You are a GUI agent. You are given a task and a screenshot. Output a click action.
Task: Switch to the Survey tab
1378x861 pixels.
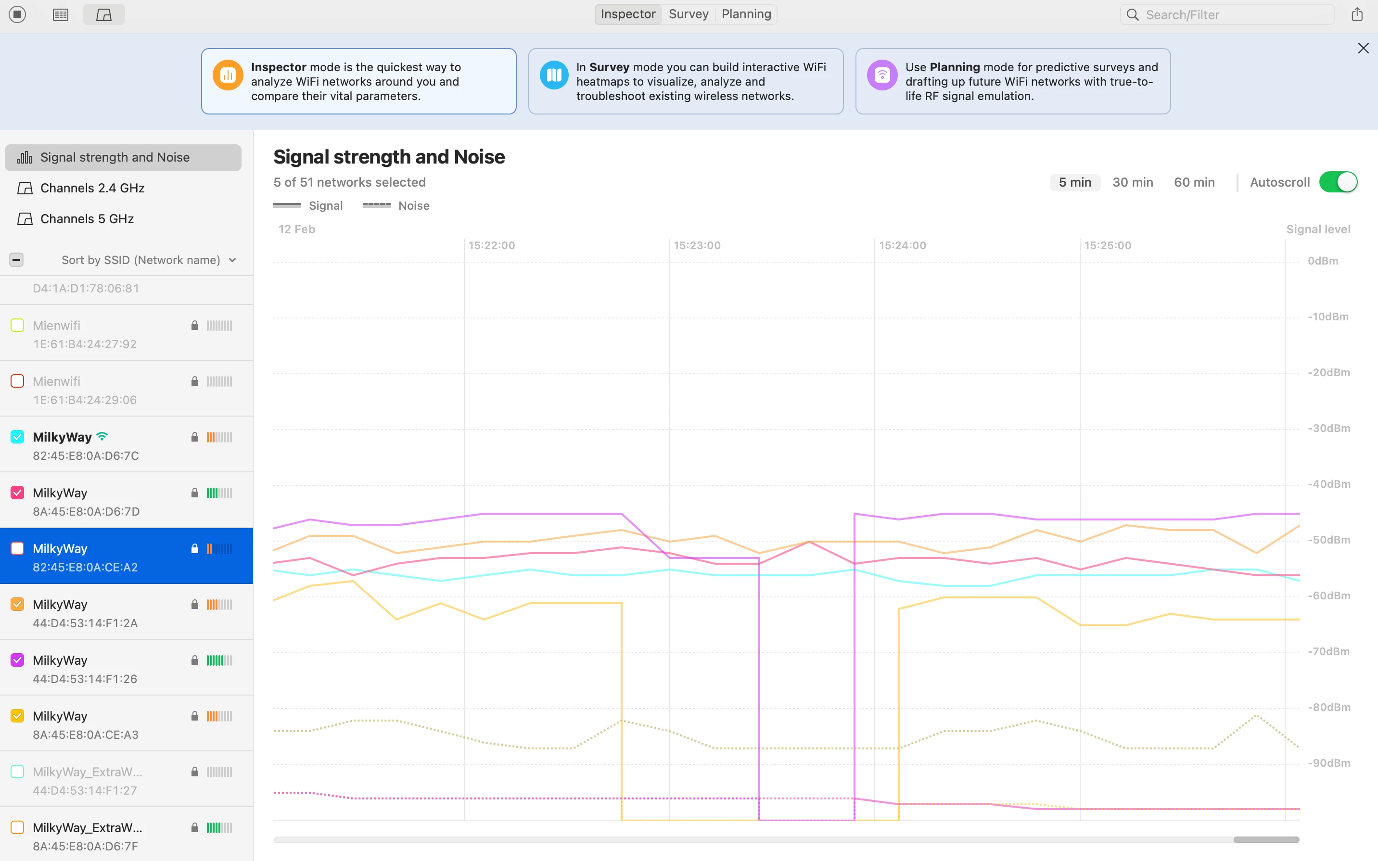(x=688, y=14)
